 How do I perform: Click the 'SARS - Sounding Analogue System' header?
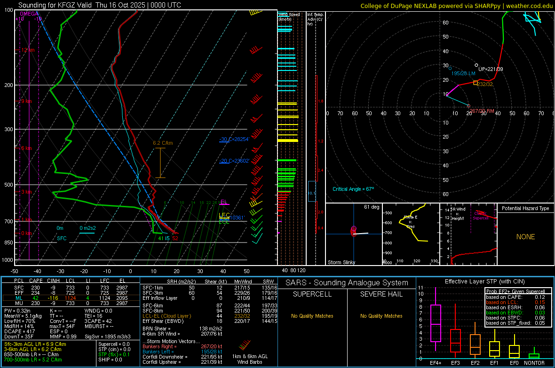coord(347,283)
